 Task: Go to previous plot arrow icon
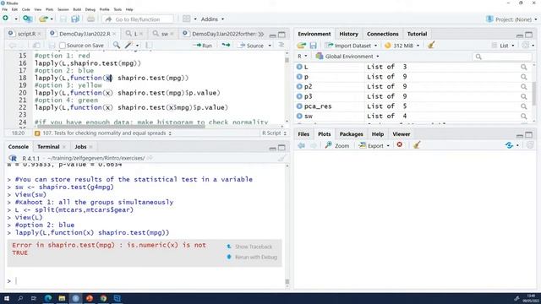(x=301, y=145)
